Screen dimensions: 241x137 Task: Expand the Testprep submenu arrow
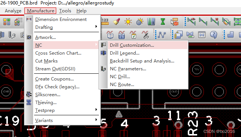click(96, 110)
